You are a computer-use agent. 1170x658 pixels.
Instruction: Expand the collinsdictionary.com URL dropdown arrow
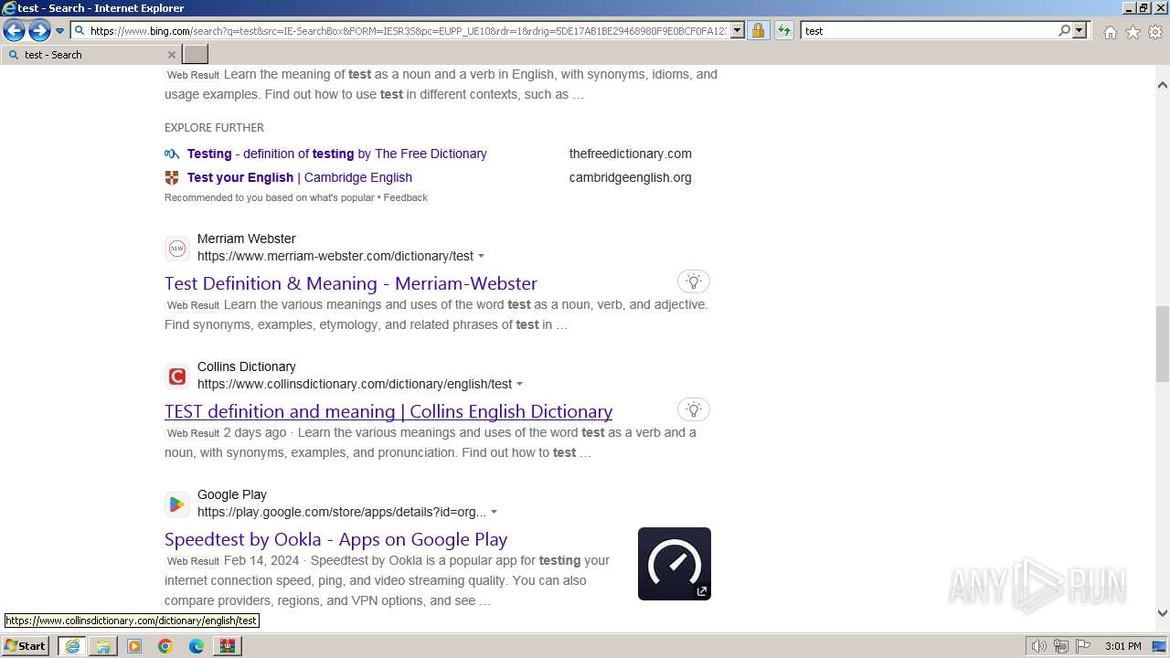coord(520,385)
